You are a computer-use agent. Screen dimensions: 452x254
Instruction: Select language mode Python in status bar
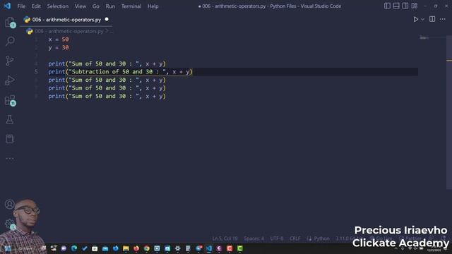point(321,238)
